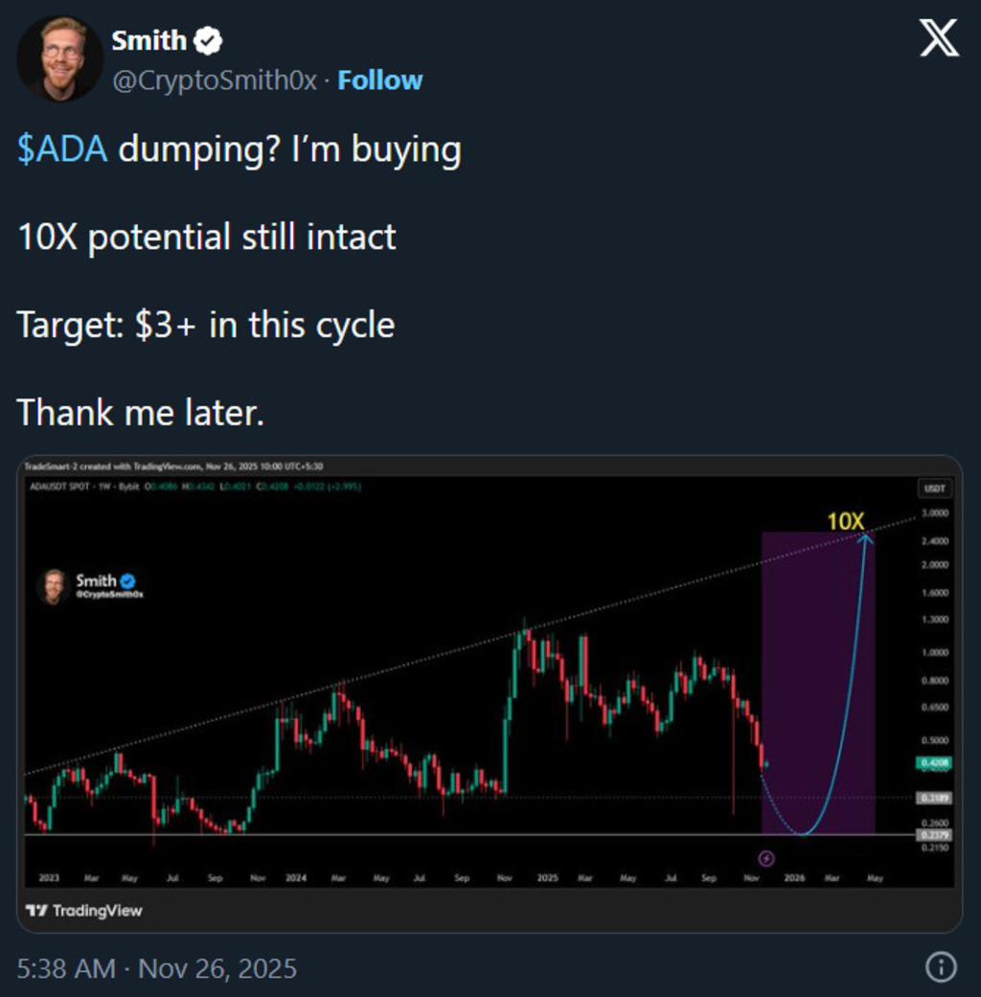Image resolution: width=981 pixels, height=997 pixels.
Task: Click the yellow 10X label on the chart
Action: [846, 522]
